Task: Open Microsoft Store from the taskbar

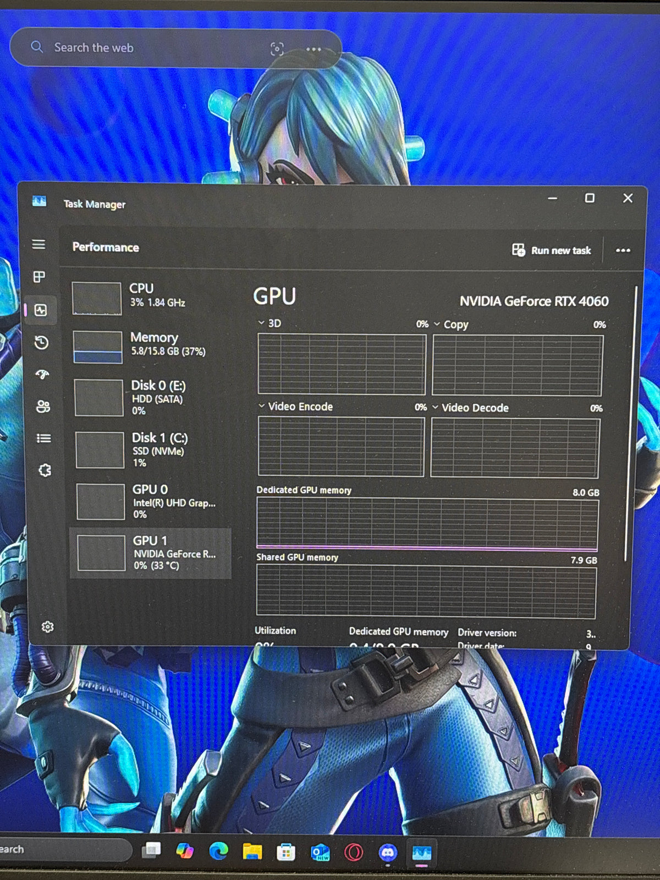Action: [x=286, y=853]
